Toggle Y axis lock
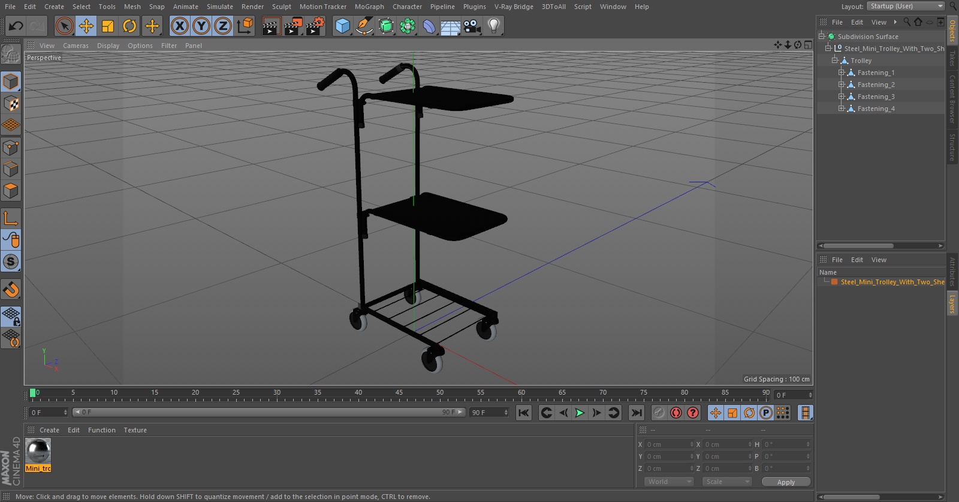The height and width of the screenshot is (502, 959). (x=201, y=26)
